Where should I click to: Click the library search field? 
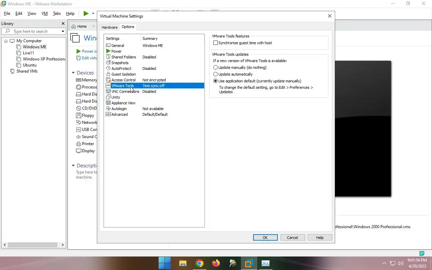[x=33, y=31]
